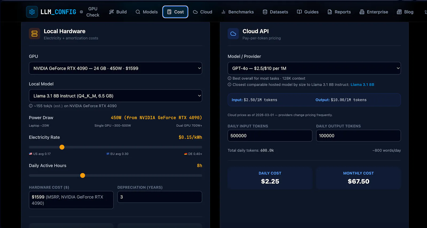Click the LLM_CONFIG logo text
The image size is (427, 228).
click(58, 12)
